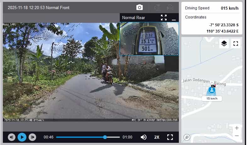
Task: Click the vehicle location marker on map
Action: tap(212, 90)
